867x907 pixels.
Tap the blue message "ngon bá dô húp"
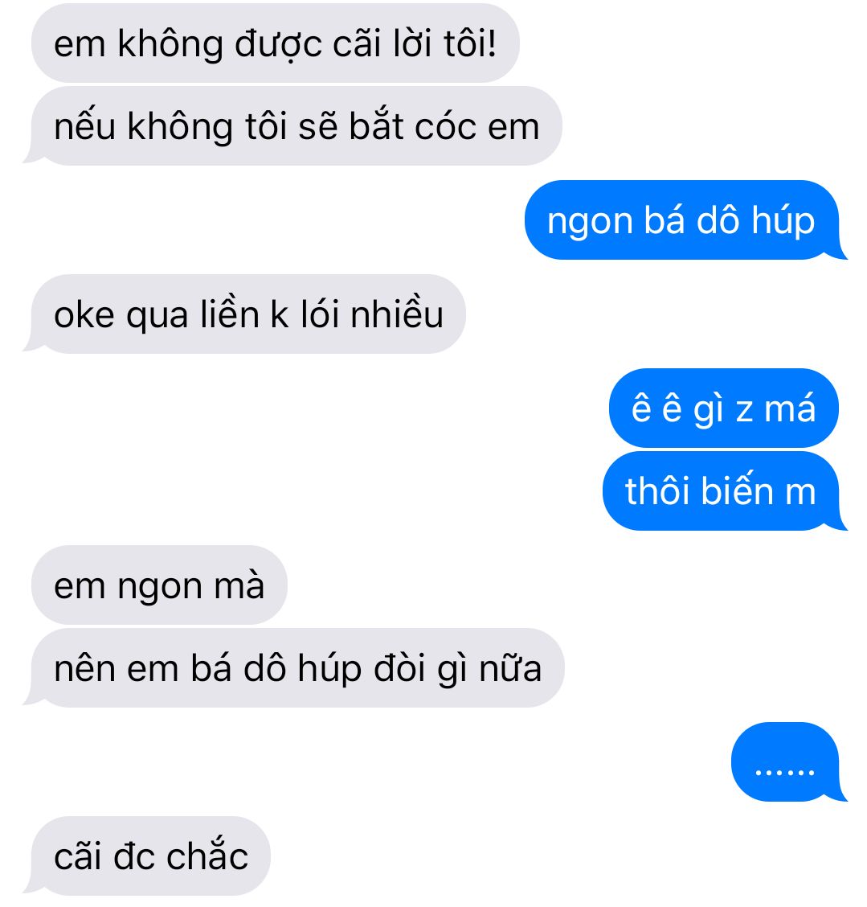tap(685, 220)
